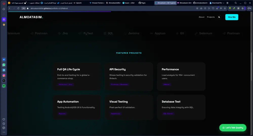Open browsing history clock in sidebar
Viewport: 253px width, 136px height.
4,124
